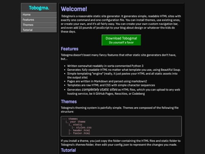Click the italic word Tobogma in intro
Image resolution: width=205 pixels, height=154 pixels.
(67, 16)
